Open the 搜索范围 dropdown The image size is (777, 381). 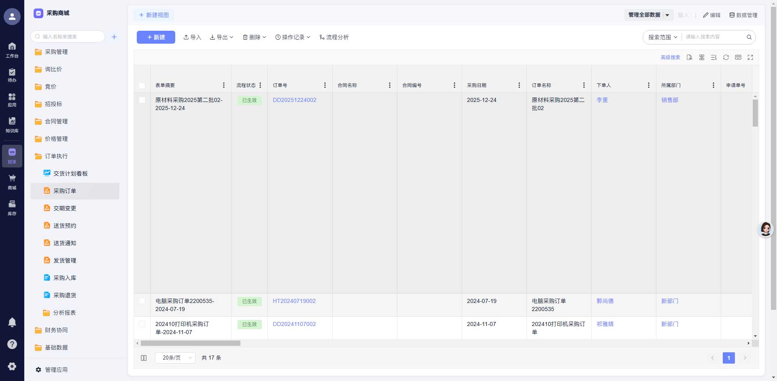pyautogui.click(x=662, y=37)
